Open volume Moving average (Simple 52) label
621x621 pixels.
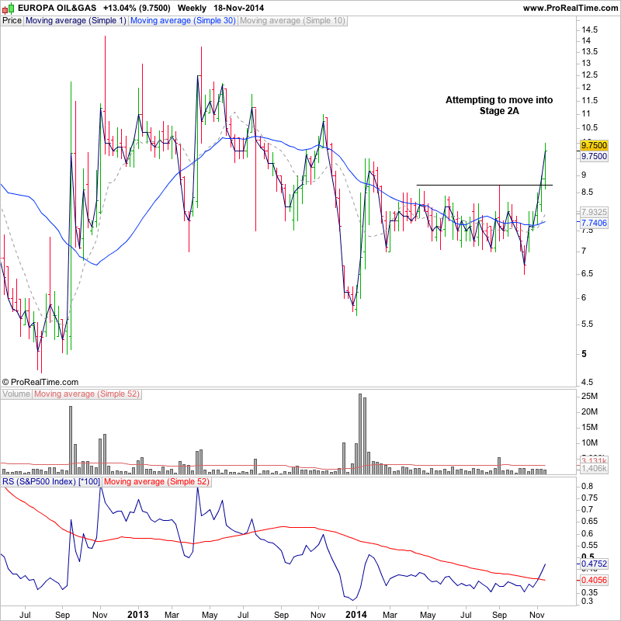pos(87,394)
